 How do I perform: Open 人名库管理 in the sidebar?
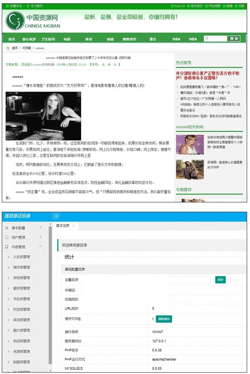(21, 257)
